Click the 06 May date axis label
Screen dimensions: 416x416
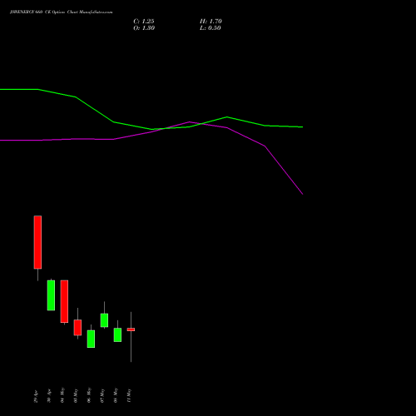(x=89, y=395)
